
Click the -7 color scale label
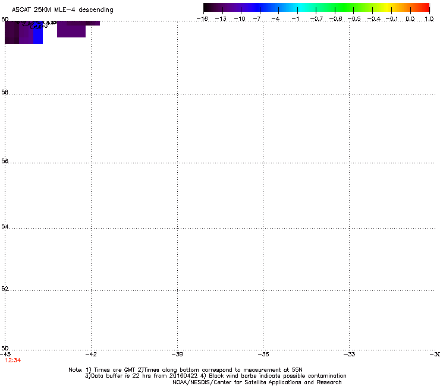(257, 19)
